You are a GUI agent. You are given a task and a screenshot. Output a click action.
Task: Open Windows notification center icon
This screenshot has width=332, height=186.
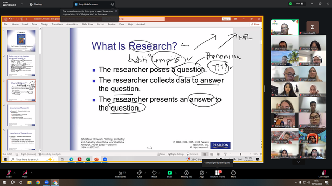[x=326, y=182]
